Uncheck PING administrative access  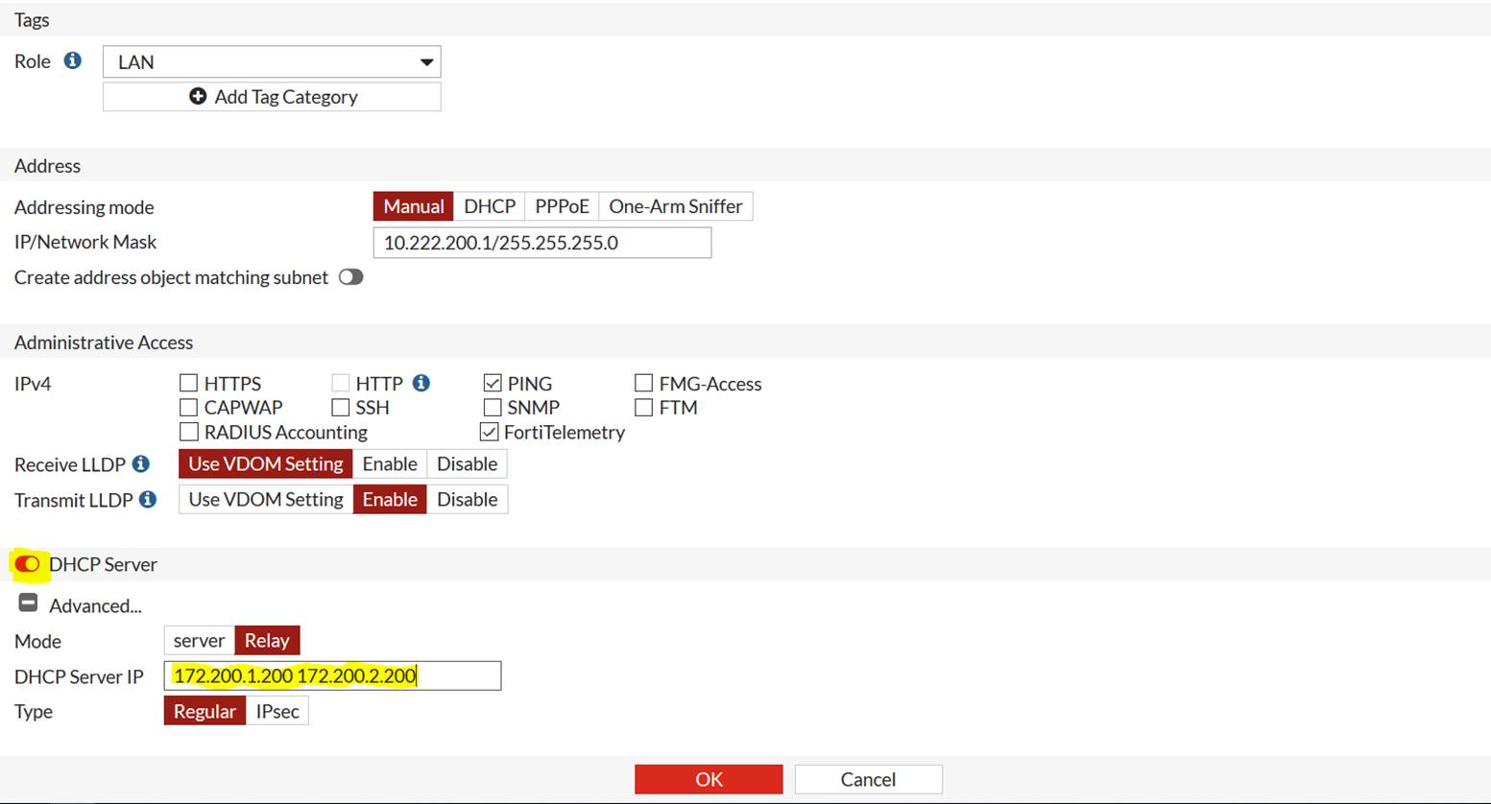pyautogui.click(x=492, y=383)
